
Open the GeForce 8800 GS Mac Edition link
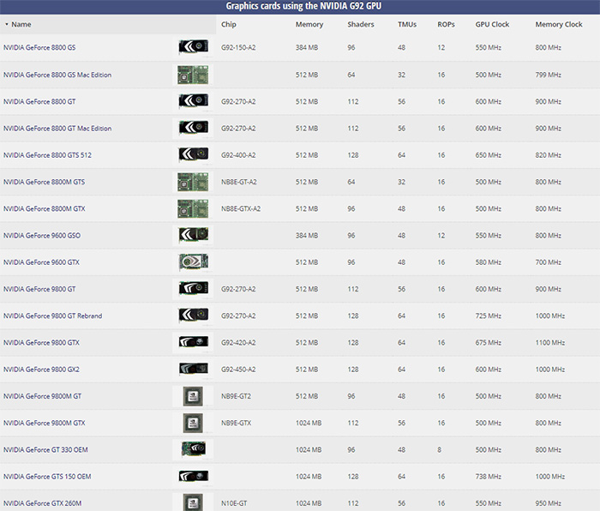[57, 75]
